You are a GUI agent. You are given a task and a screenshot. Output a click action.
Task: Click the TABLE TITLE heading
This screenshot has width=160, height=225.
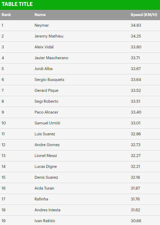(x=17, y=4)
